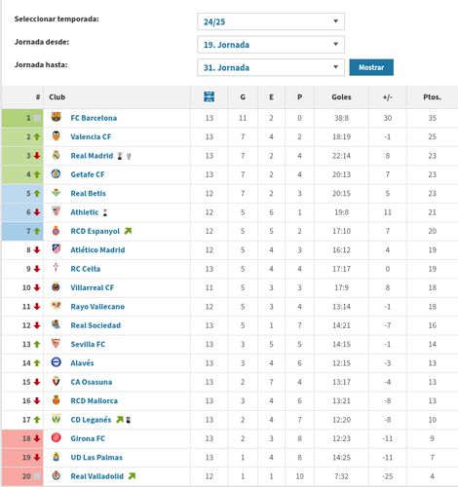Open the Jornada desde dropdown

[x=271, y=45]
